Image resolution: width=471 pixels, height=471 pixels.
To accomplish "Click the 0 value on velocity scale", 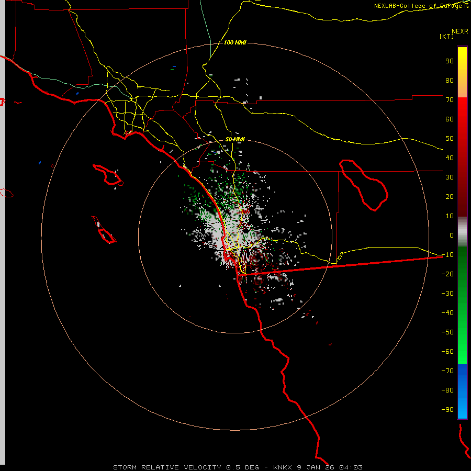I will click(x=452, y=235).
